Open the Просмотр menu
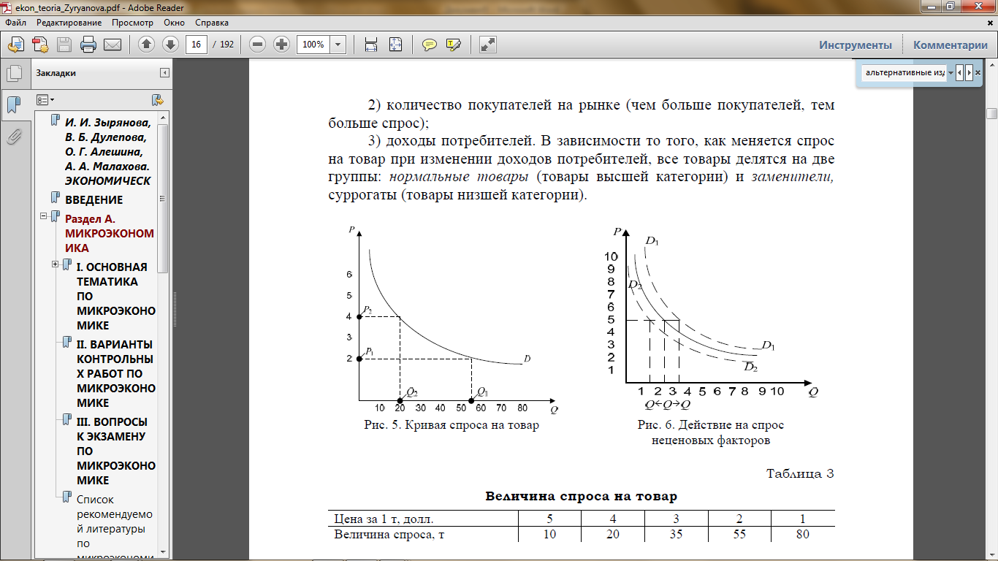This screenshot has width=998, height=561. tap(132, 23)
